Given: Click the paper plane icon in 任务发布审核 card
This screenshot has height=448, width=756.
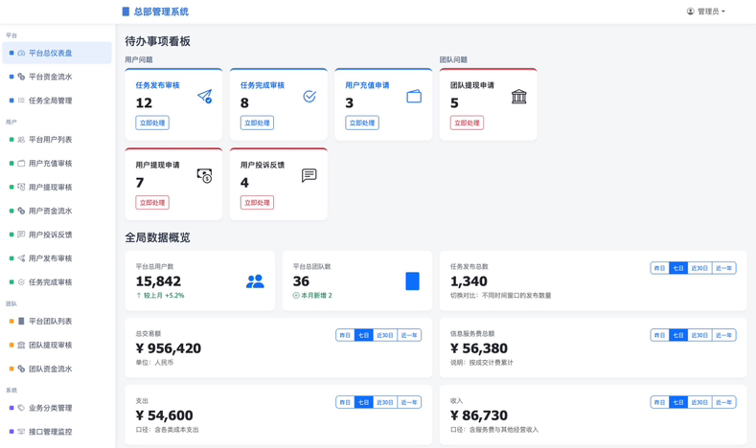Looking at the screenshot, I should 204,97.
